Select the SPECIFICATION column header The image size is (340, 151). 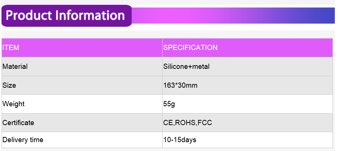click(x=190, y=47)
